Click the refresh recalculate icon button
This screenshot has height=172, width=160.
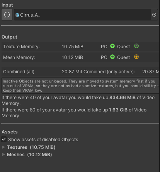pos(7,15)
